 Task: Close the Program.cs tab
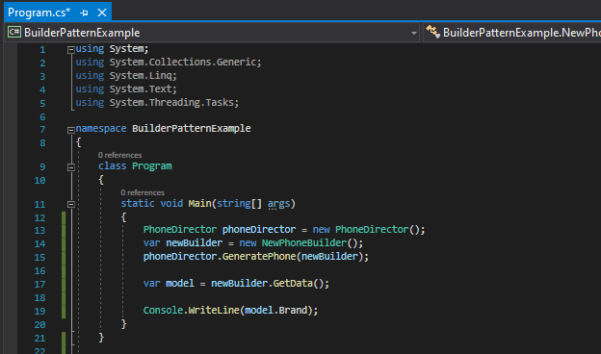102,13
